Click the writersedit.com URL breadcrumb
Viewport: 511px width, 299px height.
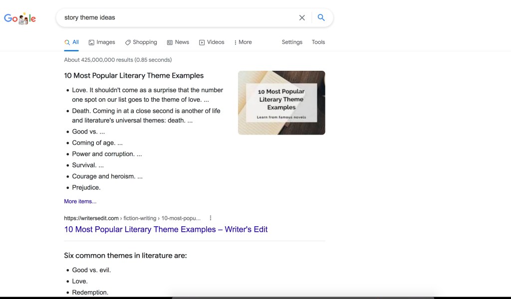click(132, 218)
